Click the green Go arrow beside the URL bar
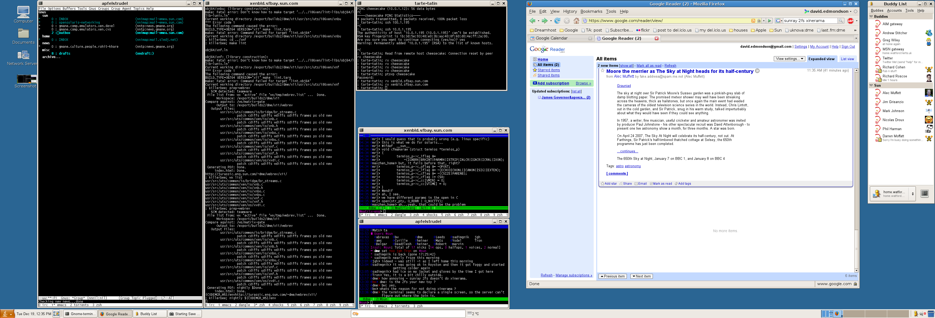The height and width of the screenshot is (318, 935). pyautogui.click(x=770, y=21)
